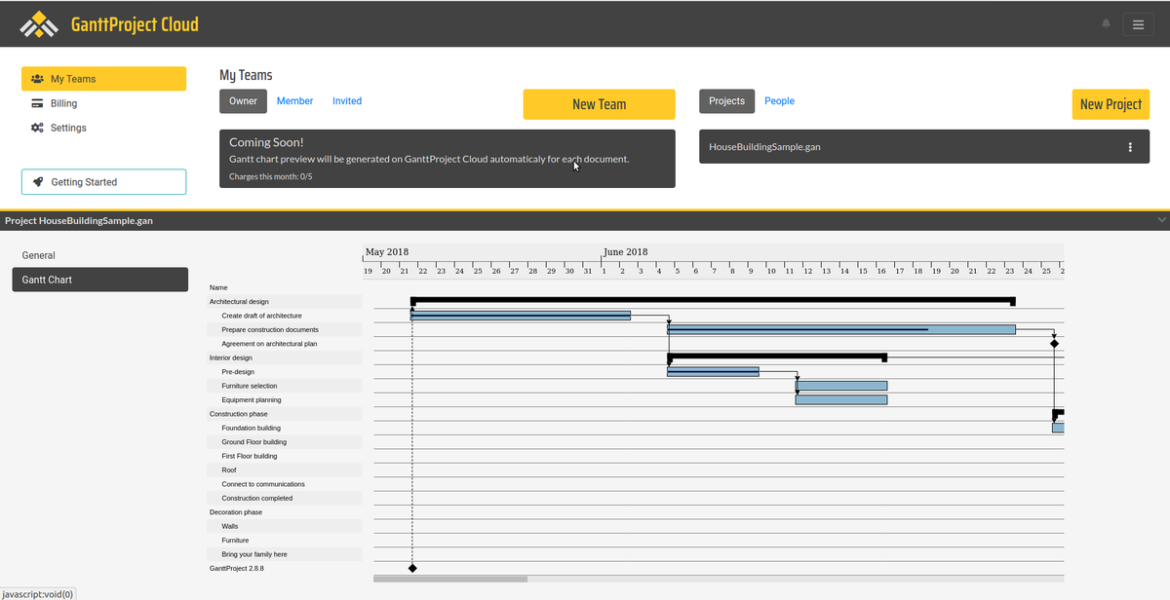Select the Coming Soon! team card
The width and height of the screenshot is (1170, 600).
(447, 159)
